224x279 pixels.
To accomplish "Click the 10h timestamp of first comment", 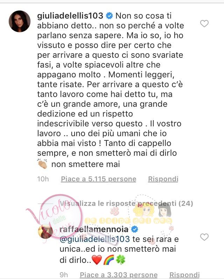I will pos(43,179).
